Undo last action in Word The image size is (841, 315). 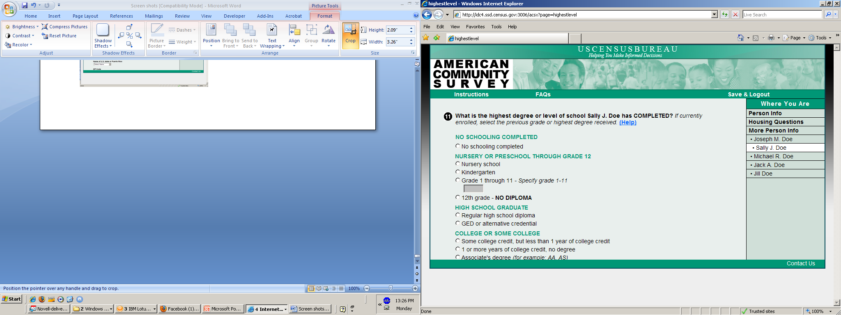(x=34, y=5)
